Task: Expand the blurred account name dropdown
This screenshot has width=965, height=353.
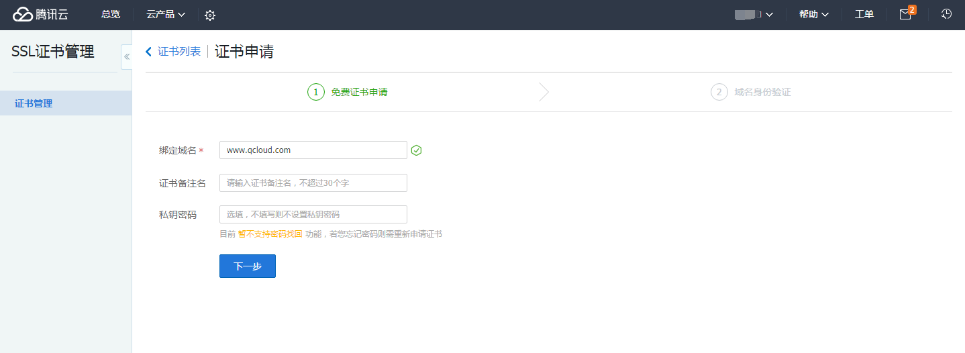Action: [754, 15]
